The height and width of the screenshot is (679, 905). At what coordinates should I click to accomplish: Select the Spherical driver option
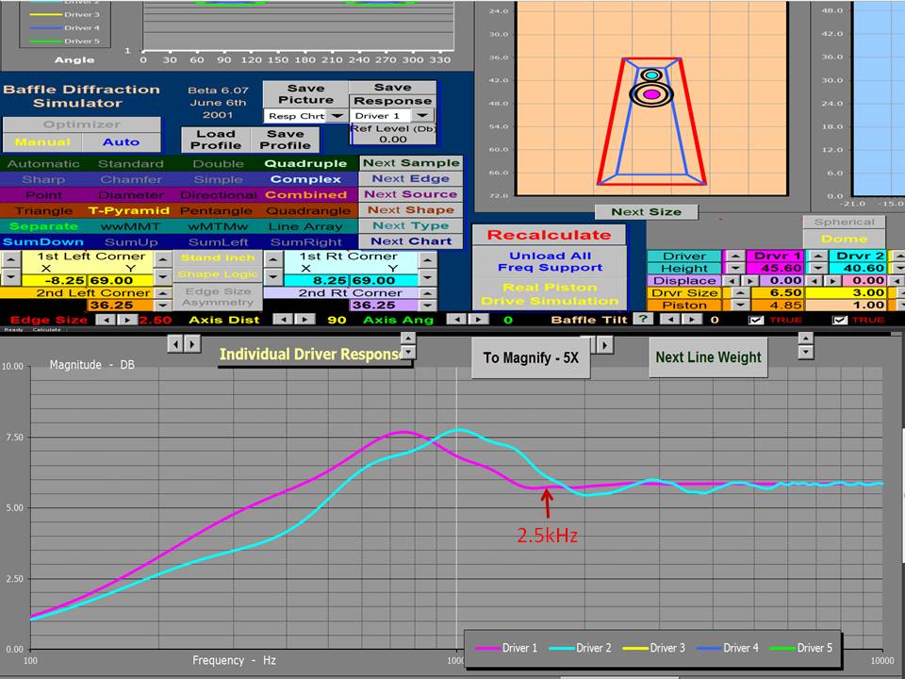845,223
